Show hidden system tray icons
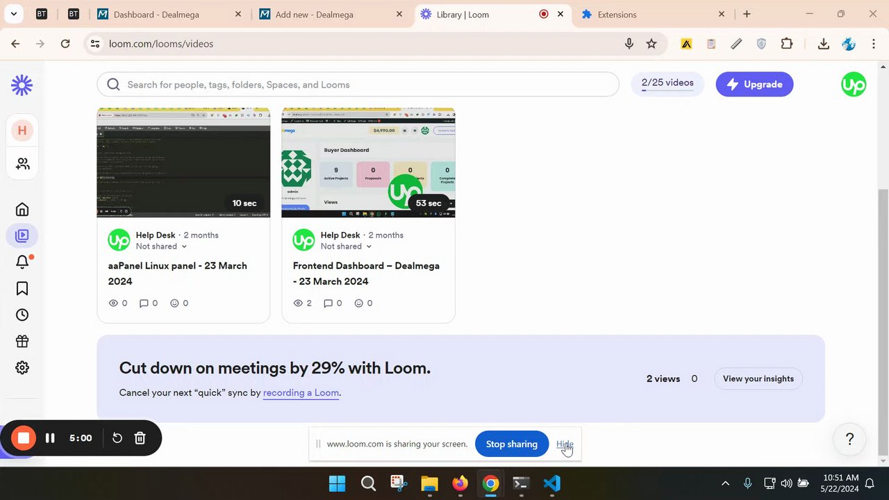This screenshot has width=889, height=500. 725,483
